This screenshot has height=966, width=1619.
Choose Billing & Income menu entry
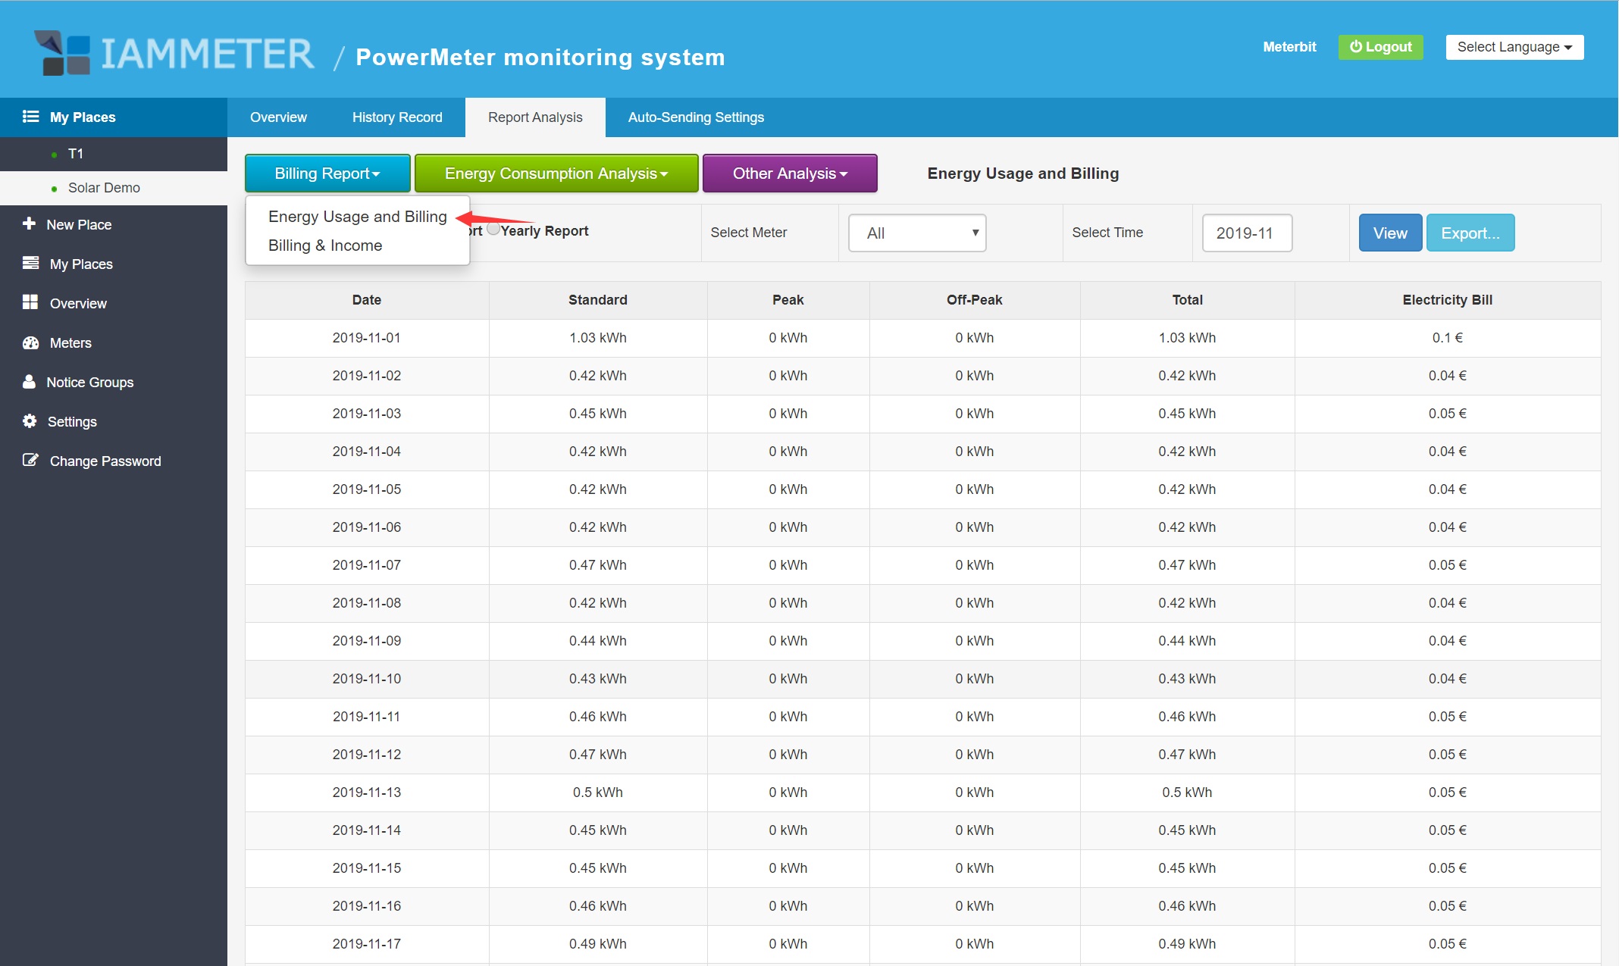[325, 245]
